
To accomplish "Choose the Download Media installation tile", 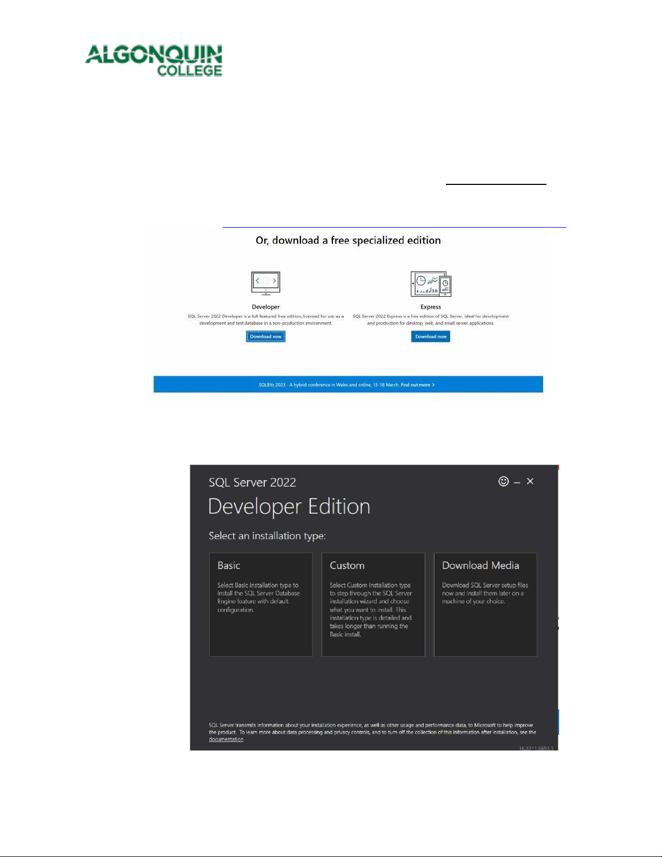I will tap(485, 604).
